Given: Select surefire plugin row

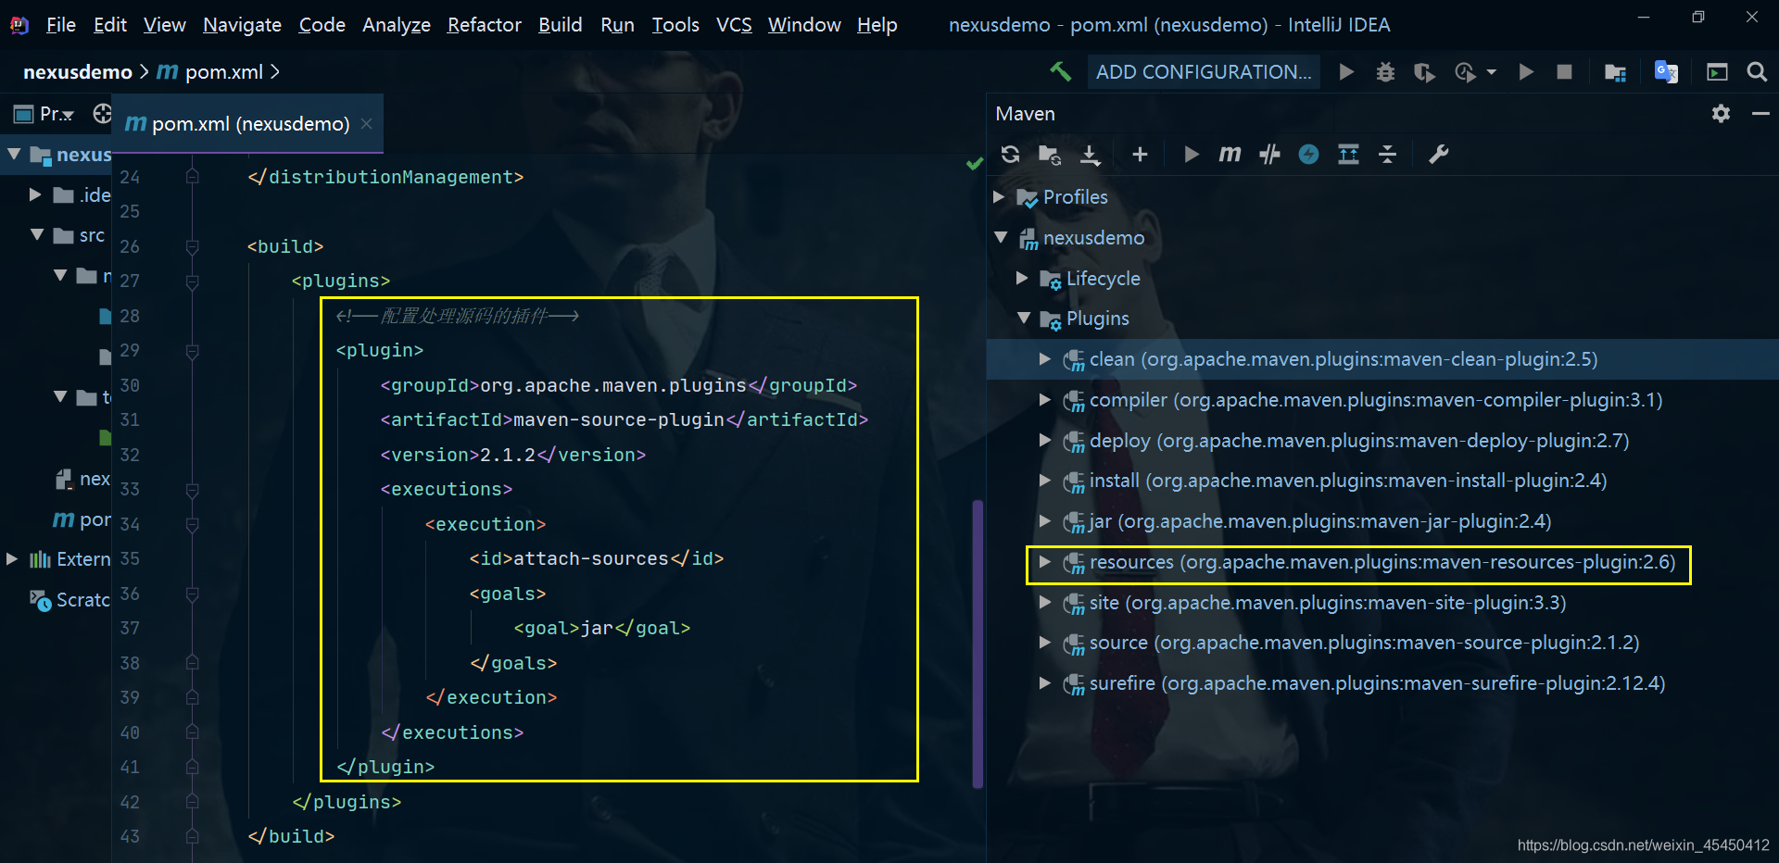Looking at the screenshot, I should (1382, 683).
